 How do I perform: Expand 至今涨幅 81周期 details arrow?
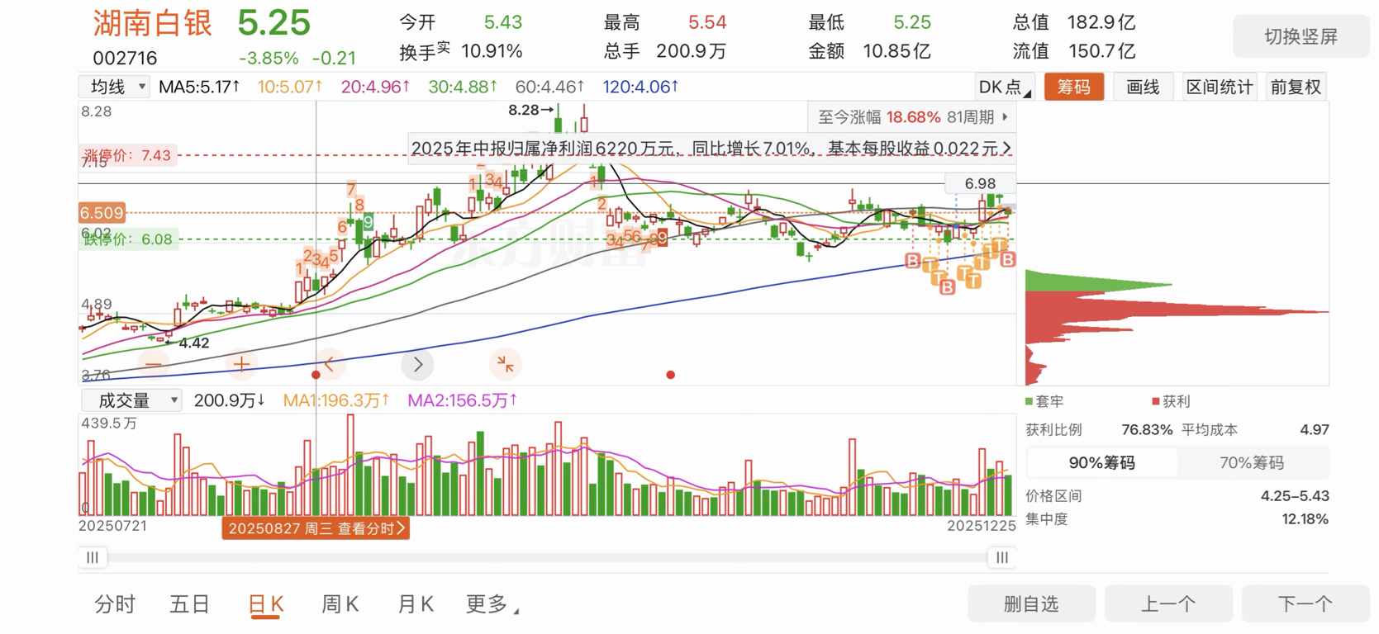(x=1006, y=117)
